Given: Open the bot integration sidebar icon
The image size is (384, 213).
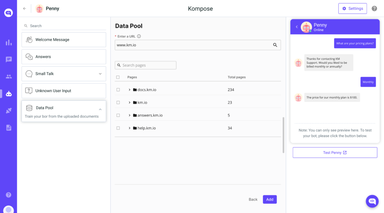Looking at the screenshot, I should click(9, 94).
